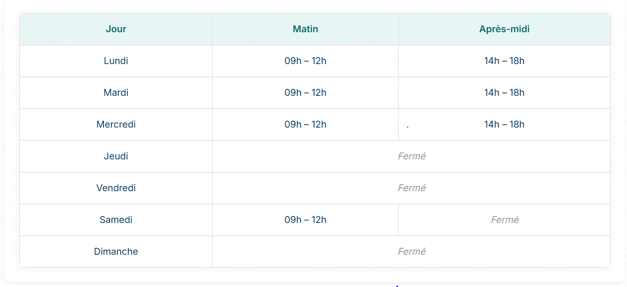Select the Dimanche day cell
The image size is (627, 287).
[116, 251]
